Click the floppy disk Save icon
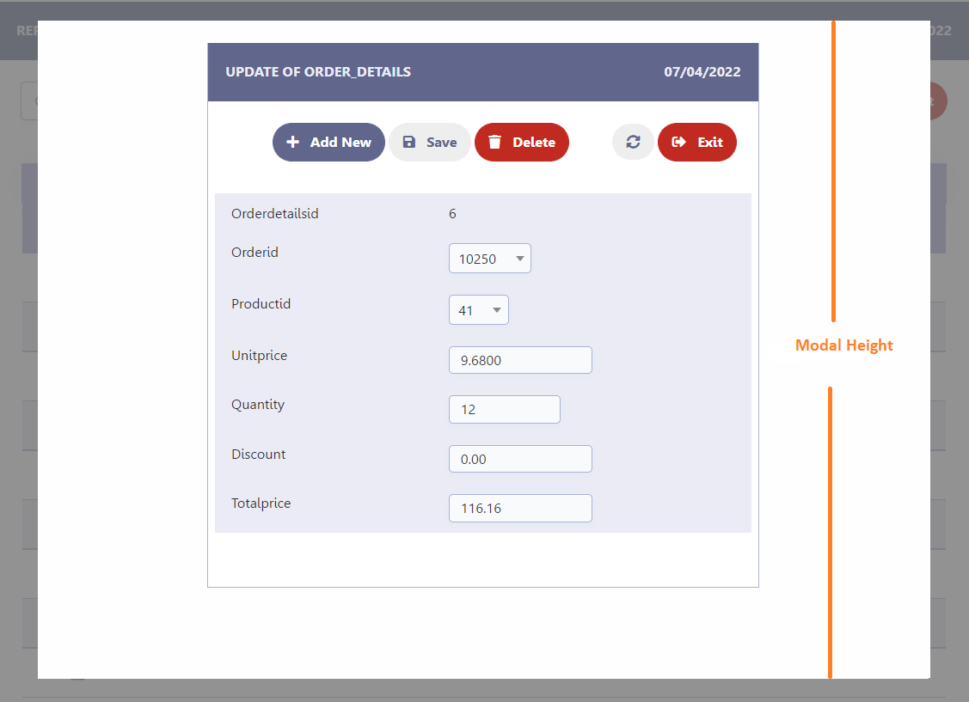Image resolution: width=969 pixels, height=702 pixels. pos(409,143)
